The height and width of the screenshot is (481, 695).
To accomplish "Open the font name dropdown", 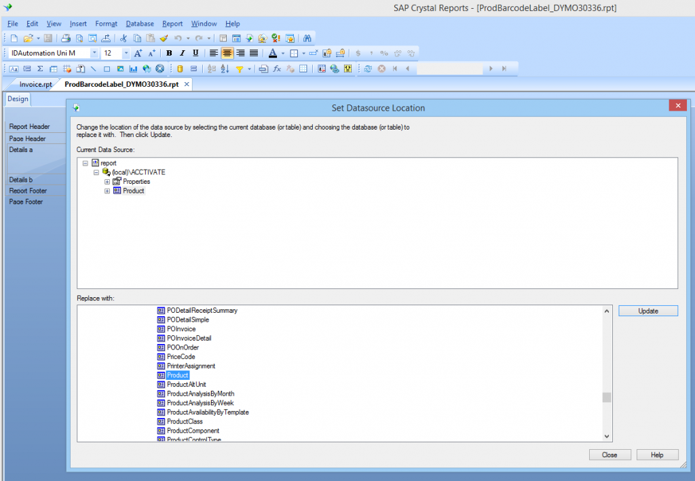I will pyautogui.click(x=94, y=53).
